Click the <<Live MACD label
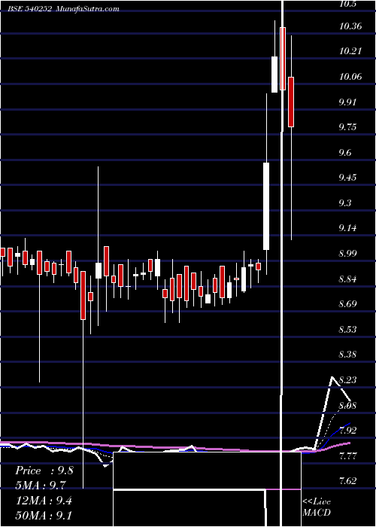The height and width of the screenshot is (527, 376). pyautogui.click(x=317, y=507)
